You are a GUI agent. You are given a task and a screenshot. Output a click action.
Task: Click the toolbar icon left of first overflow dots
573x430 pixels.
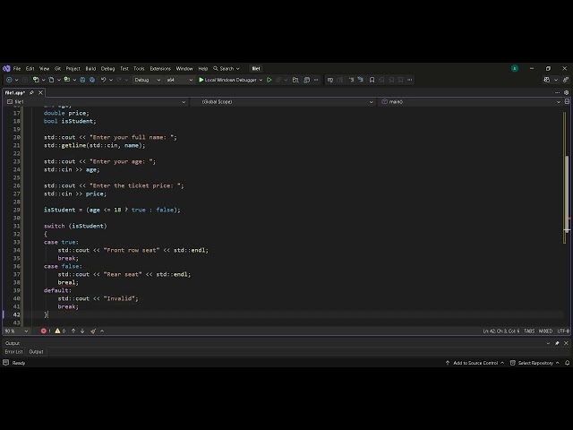coord(307,80)
